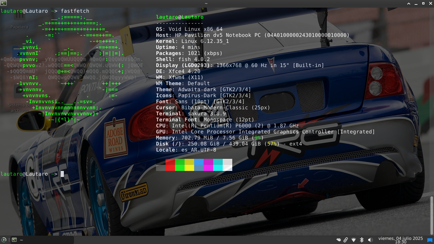Click the 'Uptime: 4 mins' line
The height and width of the screenshot is (244, 434).
point(178,47)
